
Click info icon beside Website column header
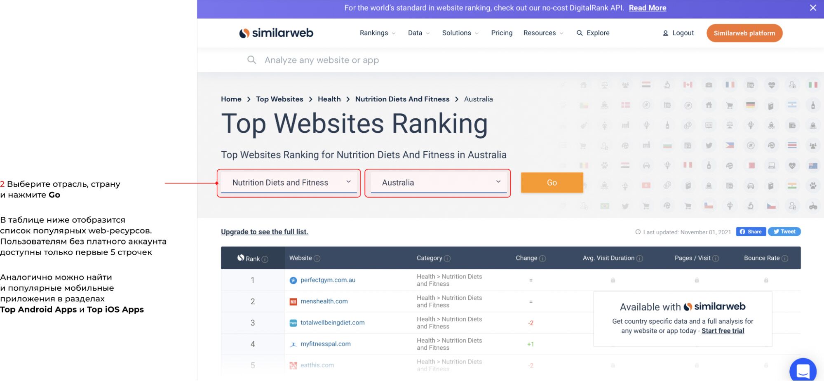coord(317,259)
